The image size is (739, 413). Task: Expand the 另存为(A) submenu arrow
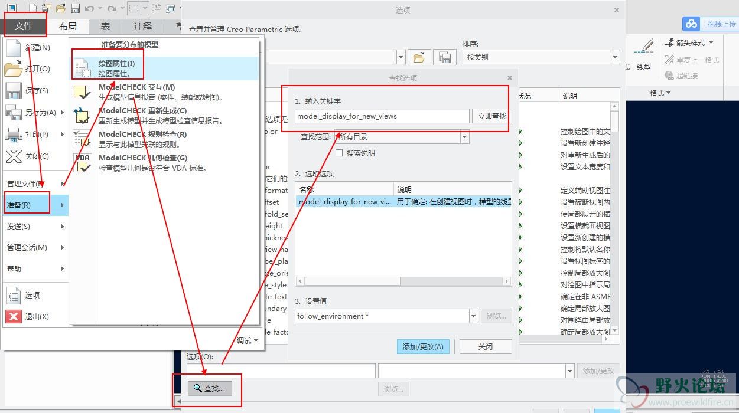pyautogui.click(x=63, y=112)
